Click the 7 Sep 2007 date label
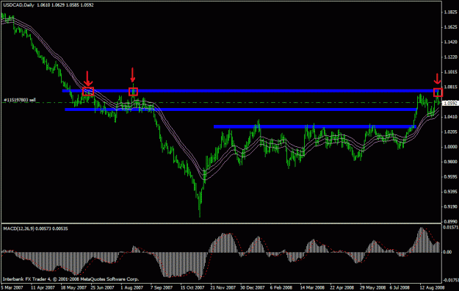459x291 pixels. (x=162, y=287)
